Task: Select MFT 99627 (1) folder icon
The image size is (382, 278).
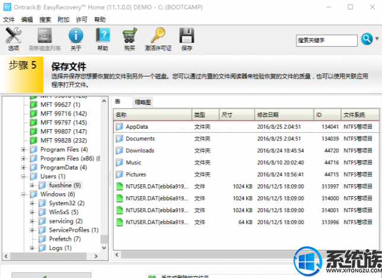Action: (34, 105)
